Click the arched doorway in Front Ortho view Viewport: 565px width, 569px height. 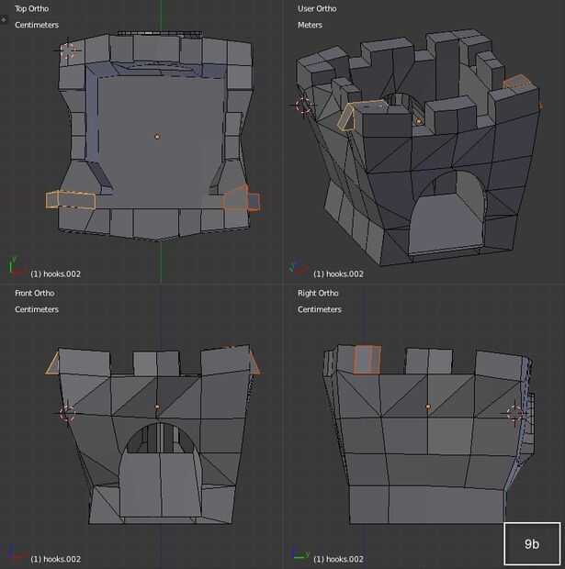coord(160,470)
